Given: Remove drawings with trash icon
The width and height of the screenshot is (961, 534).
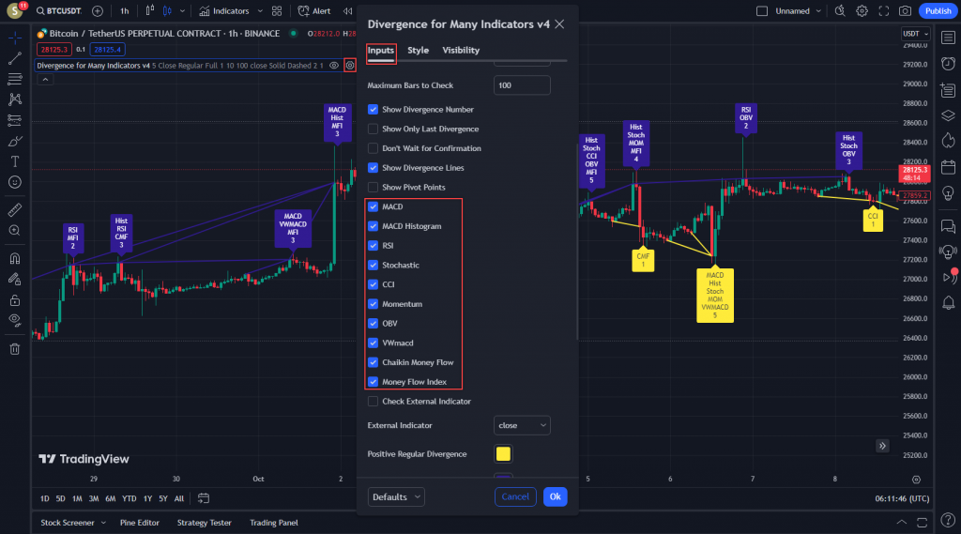Looking at the screenshot, I should pos(15,349).
